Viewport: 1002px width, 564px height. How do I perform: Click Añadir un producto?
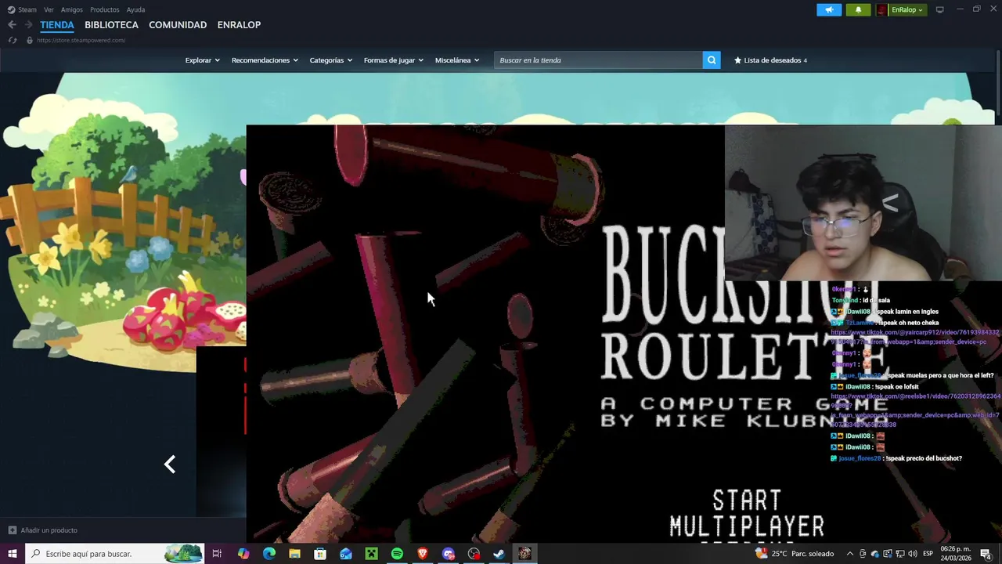(x=43, y=530)
